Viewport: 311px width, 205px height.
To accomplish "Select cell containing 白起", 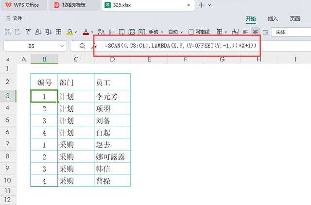I will (x=112, y=133).
